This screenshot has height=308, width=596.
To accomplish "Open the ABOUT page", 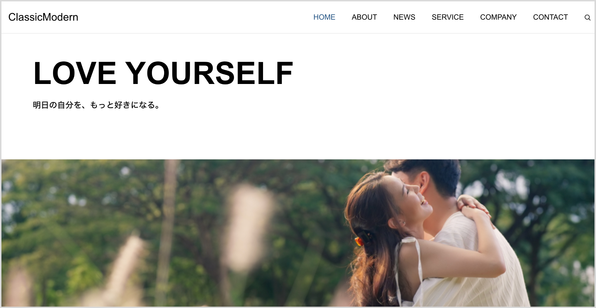I will coord(364,17).
